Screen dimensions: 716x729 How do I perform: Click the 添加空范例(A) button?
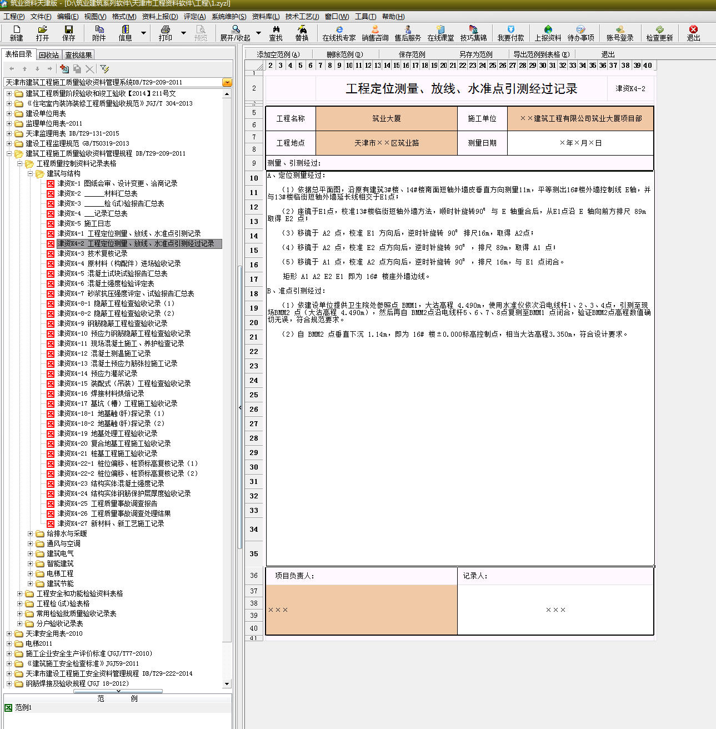click(x=278, y=54)
